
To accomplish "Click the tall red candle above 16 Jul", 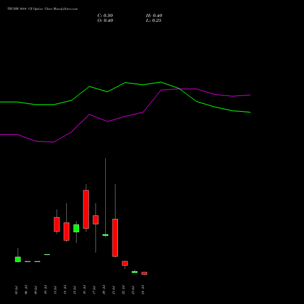I will (86, 209).
